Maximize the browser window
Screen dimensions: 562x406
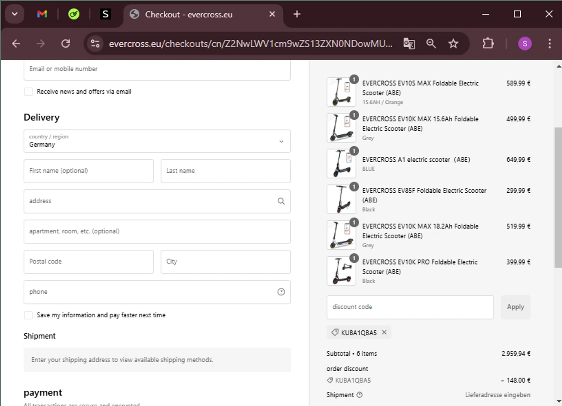coord(517,14)
